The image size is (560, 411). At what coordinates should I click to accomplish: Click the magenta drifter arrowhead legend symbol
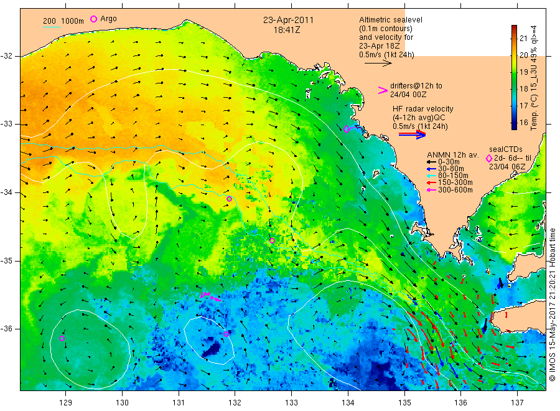point(383,90)
